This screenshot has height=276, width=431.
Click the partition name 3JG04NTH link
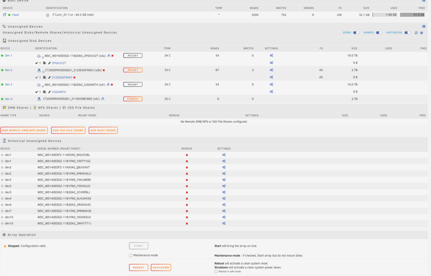pyautogui.click(x=59, y=92)
